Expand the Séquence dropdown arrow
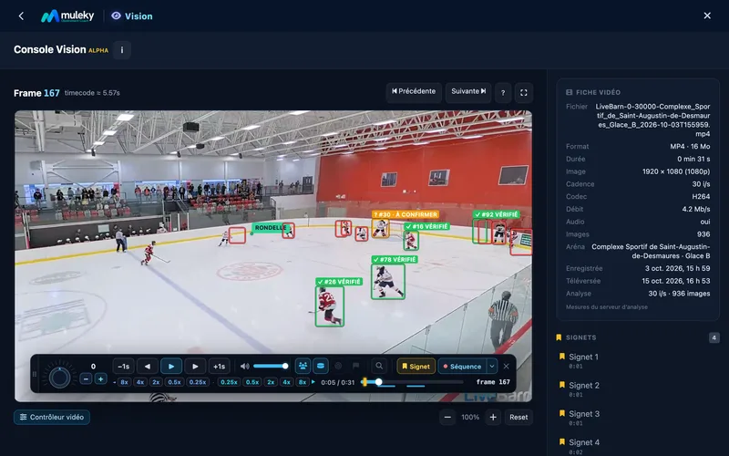This screenshot has height=456, width=729. pyautogui.click(x=492, y=367)
